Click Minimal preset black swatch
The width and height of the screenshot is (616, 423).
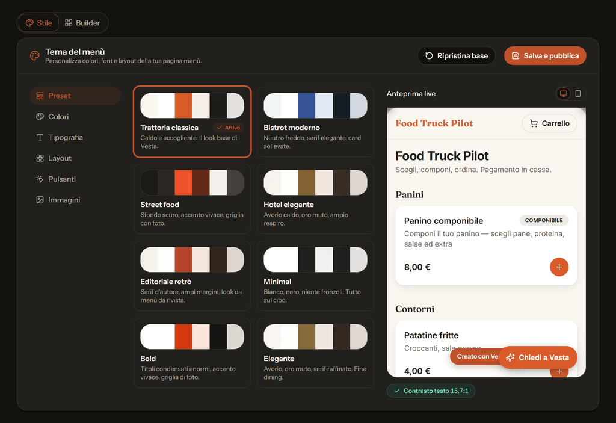[307, 260]
